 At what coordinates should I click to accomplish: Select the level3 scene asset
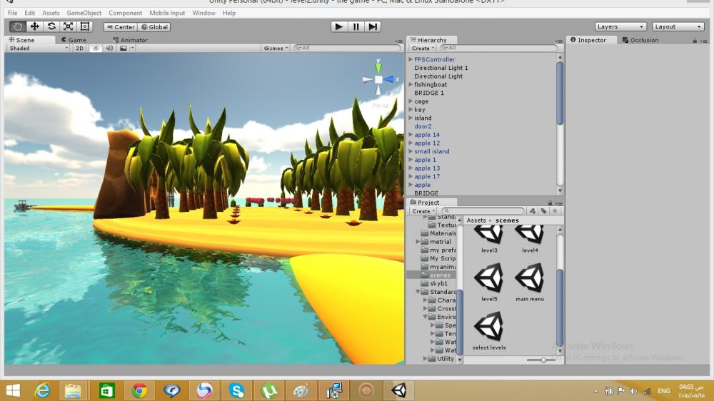489,239
